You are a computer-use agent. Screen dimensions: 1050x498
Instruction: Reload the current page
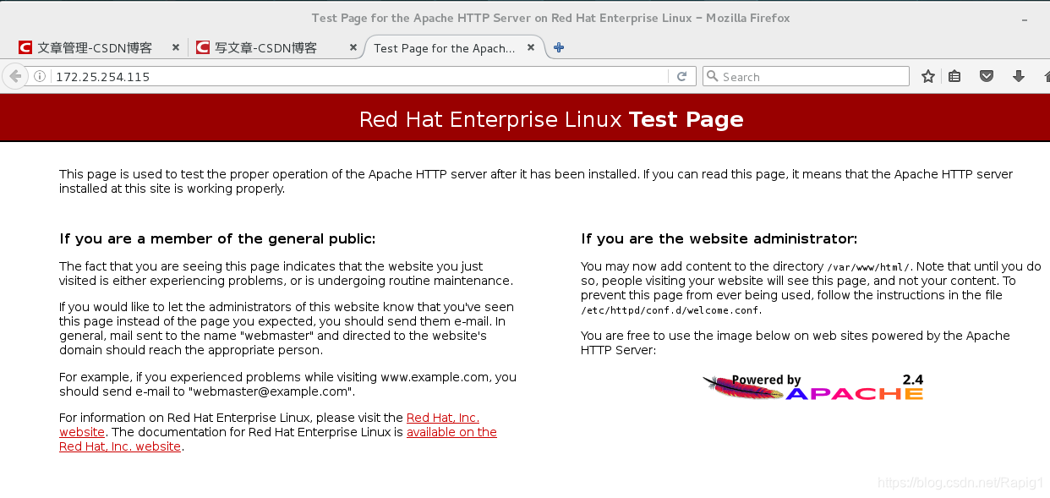681,76
